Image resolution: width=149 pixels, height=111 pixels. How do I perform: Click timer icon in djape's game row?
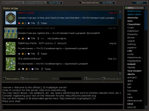(38, 39)
